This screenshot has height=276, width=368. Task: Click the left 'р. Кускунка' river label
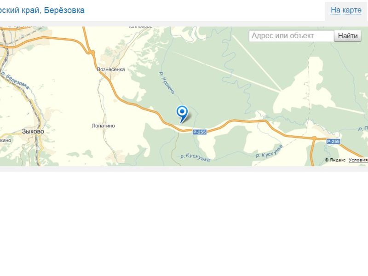[195, 157]
